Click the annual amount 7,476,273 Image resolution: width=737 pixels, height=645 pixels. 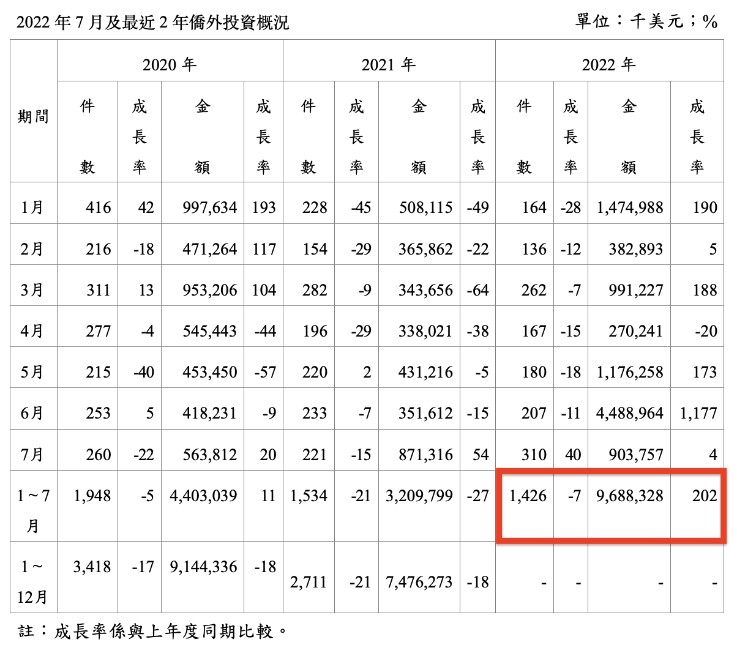point(419,582)
